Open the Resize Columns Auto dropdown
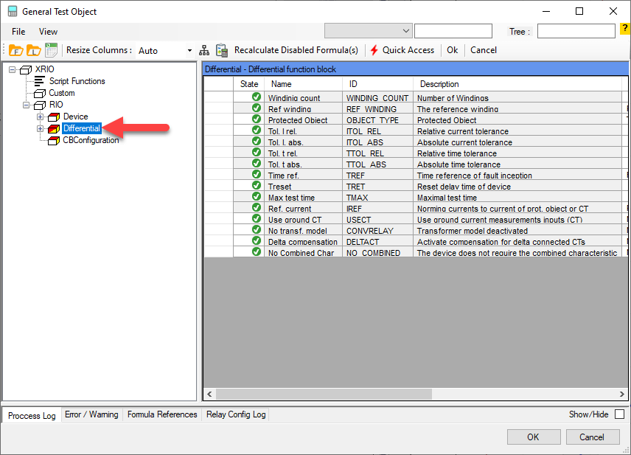This screenshot has width=631, height=455. tap(189, 50)
